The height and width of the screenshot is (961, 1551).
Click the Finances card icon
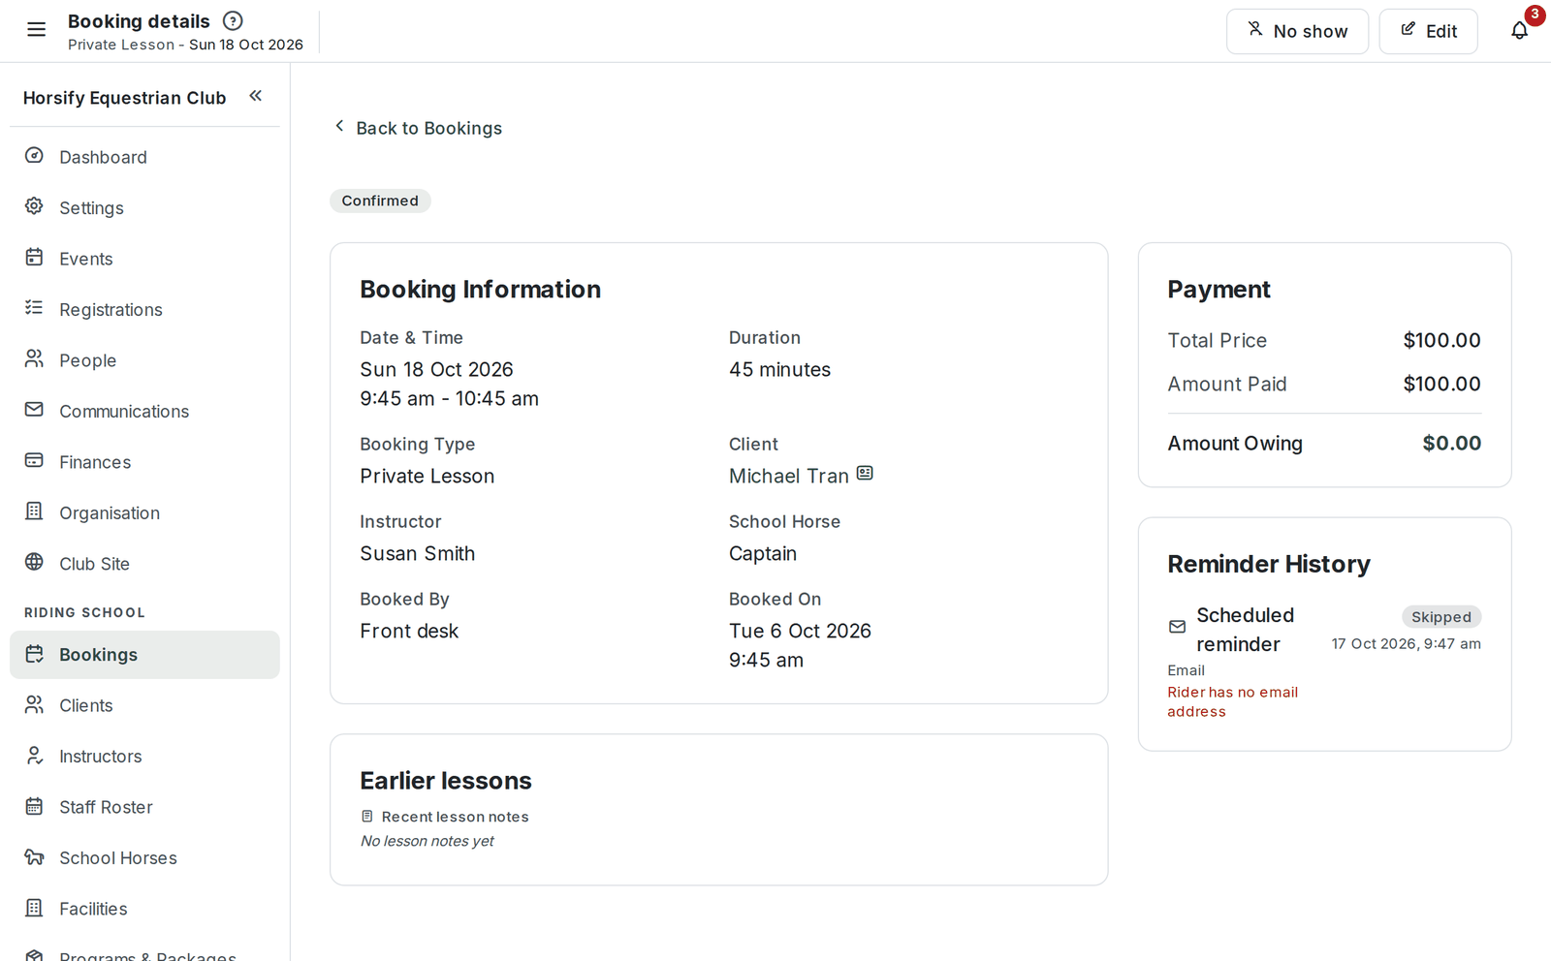[34, 460]
